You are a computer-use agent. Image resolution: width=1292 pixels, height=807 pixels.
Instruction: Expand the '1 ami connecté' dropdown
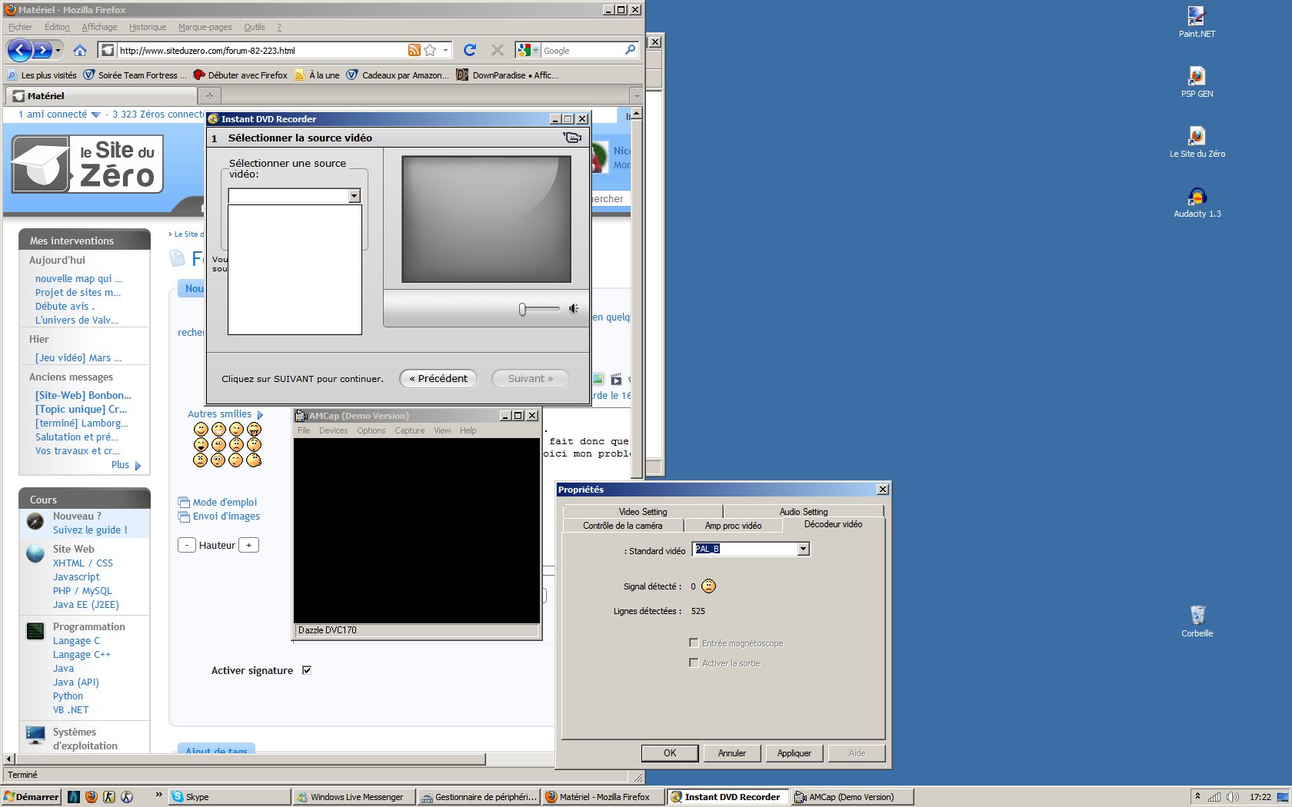click(x=95, y=115)
